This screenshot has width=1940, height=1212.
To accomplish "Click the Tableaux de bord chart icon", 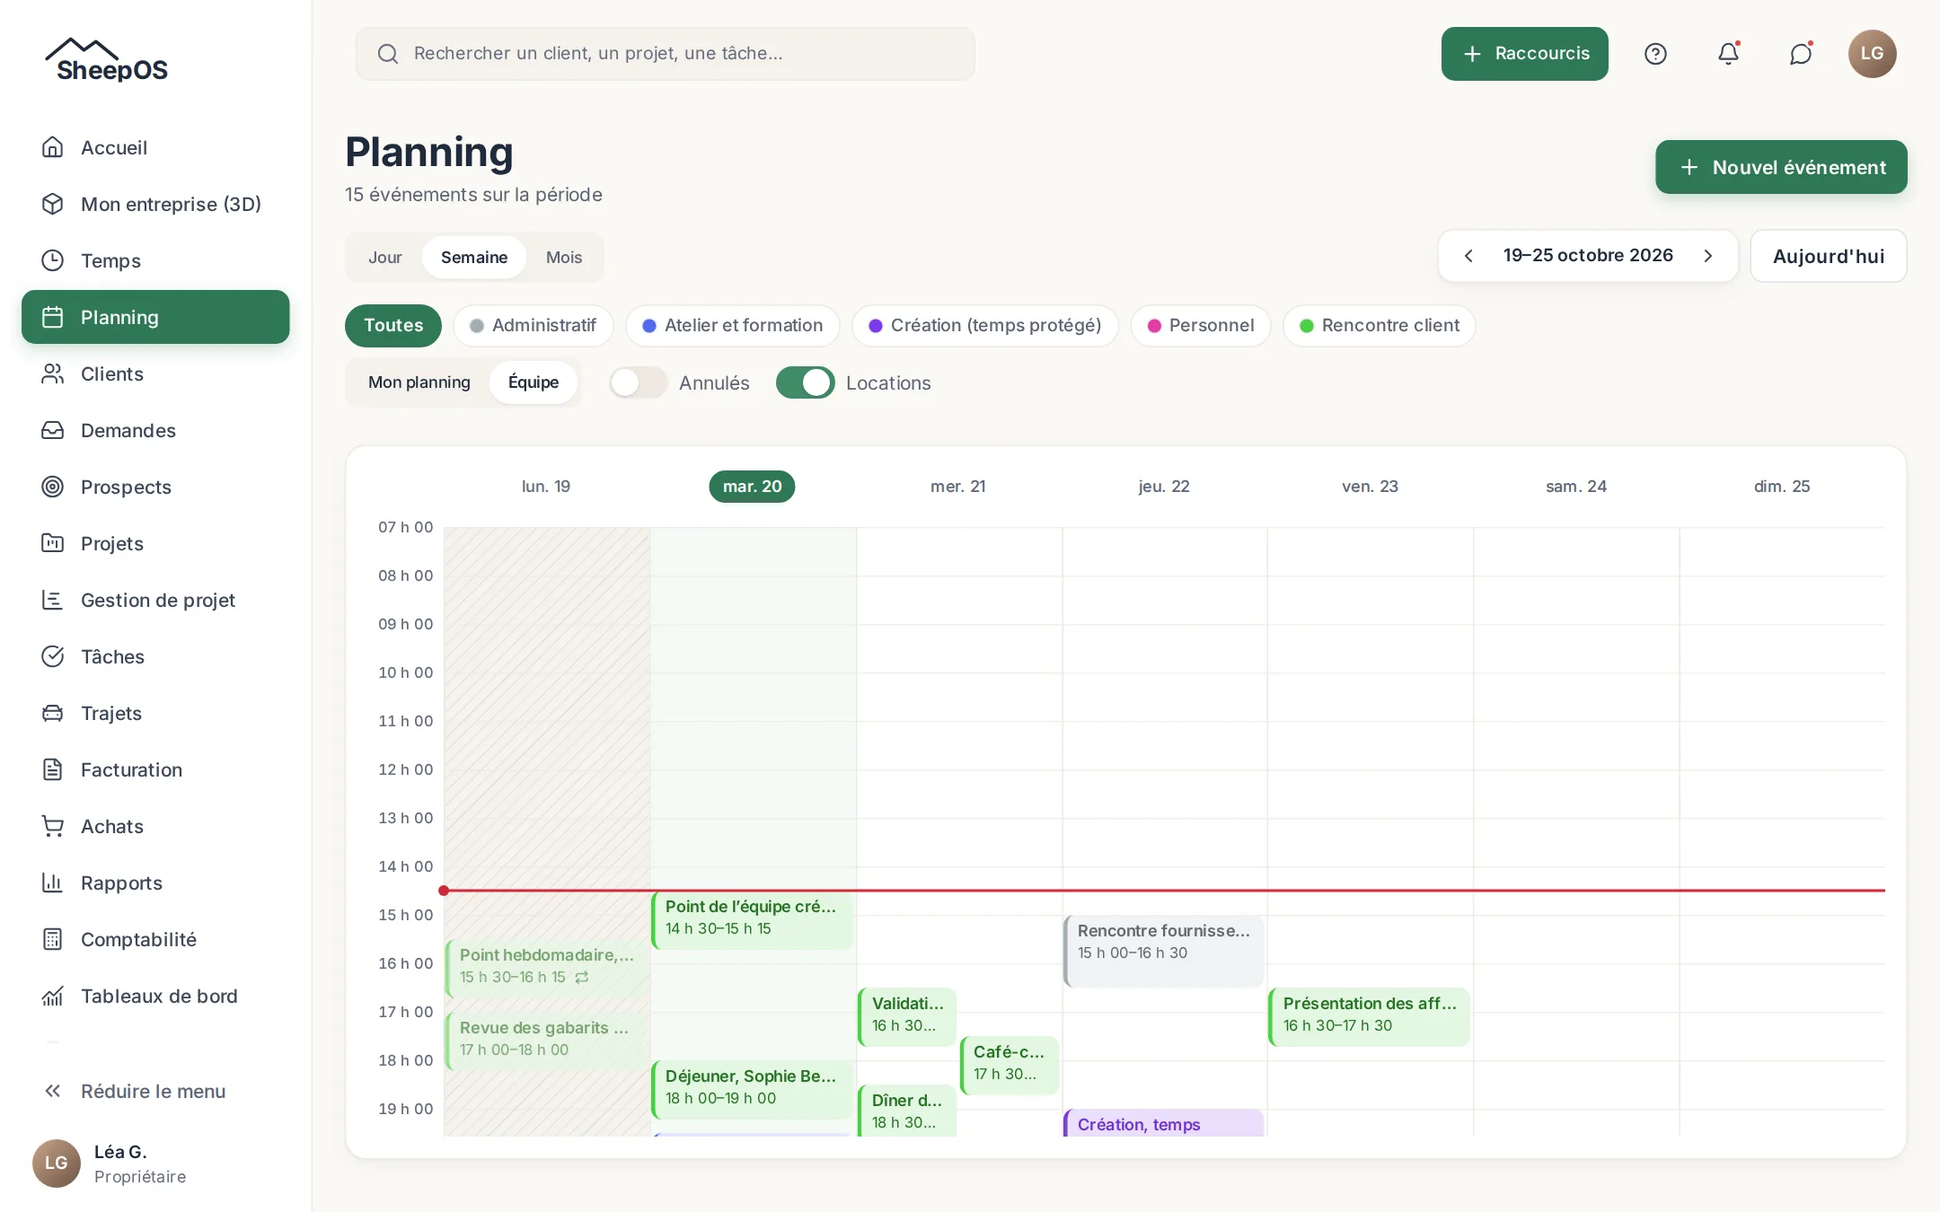I will [53, 996].
